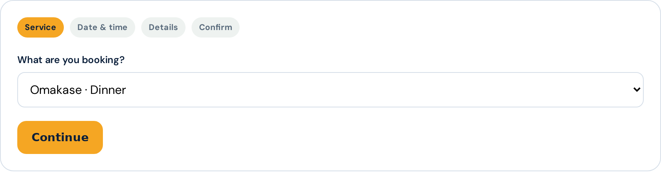Jump to the Confirm step
Screen dimensions: 661x172
[x=216, y=27]
